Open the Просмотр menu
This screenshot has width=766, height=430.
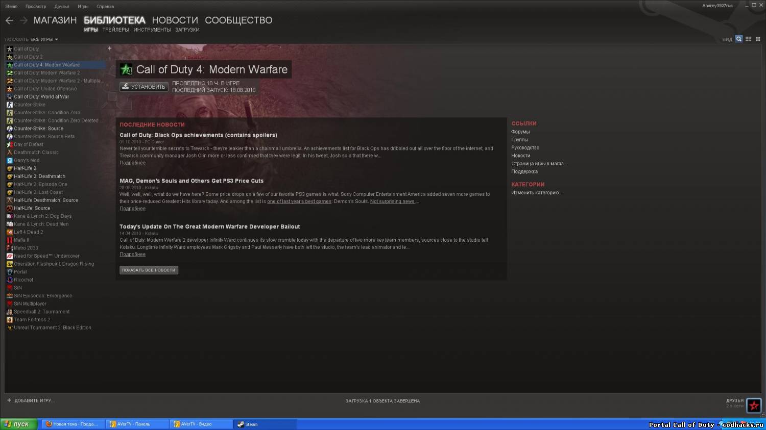click(x=36, y=6)
